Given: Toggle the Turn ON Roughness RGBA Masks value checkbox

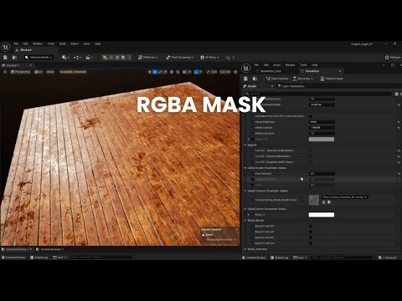Looking at the screenshot, I should coord(311,162).
